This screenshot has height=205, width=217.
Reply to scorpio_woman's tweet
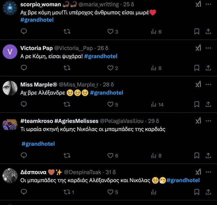tap(24, 32)
